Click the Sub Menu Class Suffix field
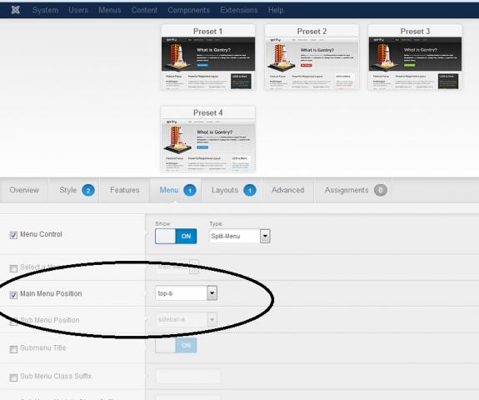 pos(188,376)
